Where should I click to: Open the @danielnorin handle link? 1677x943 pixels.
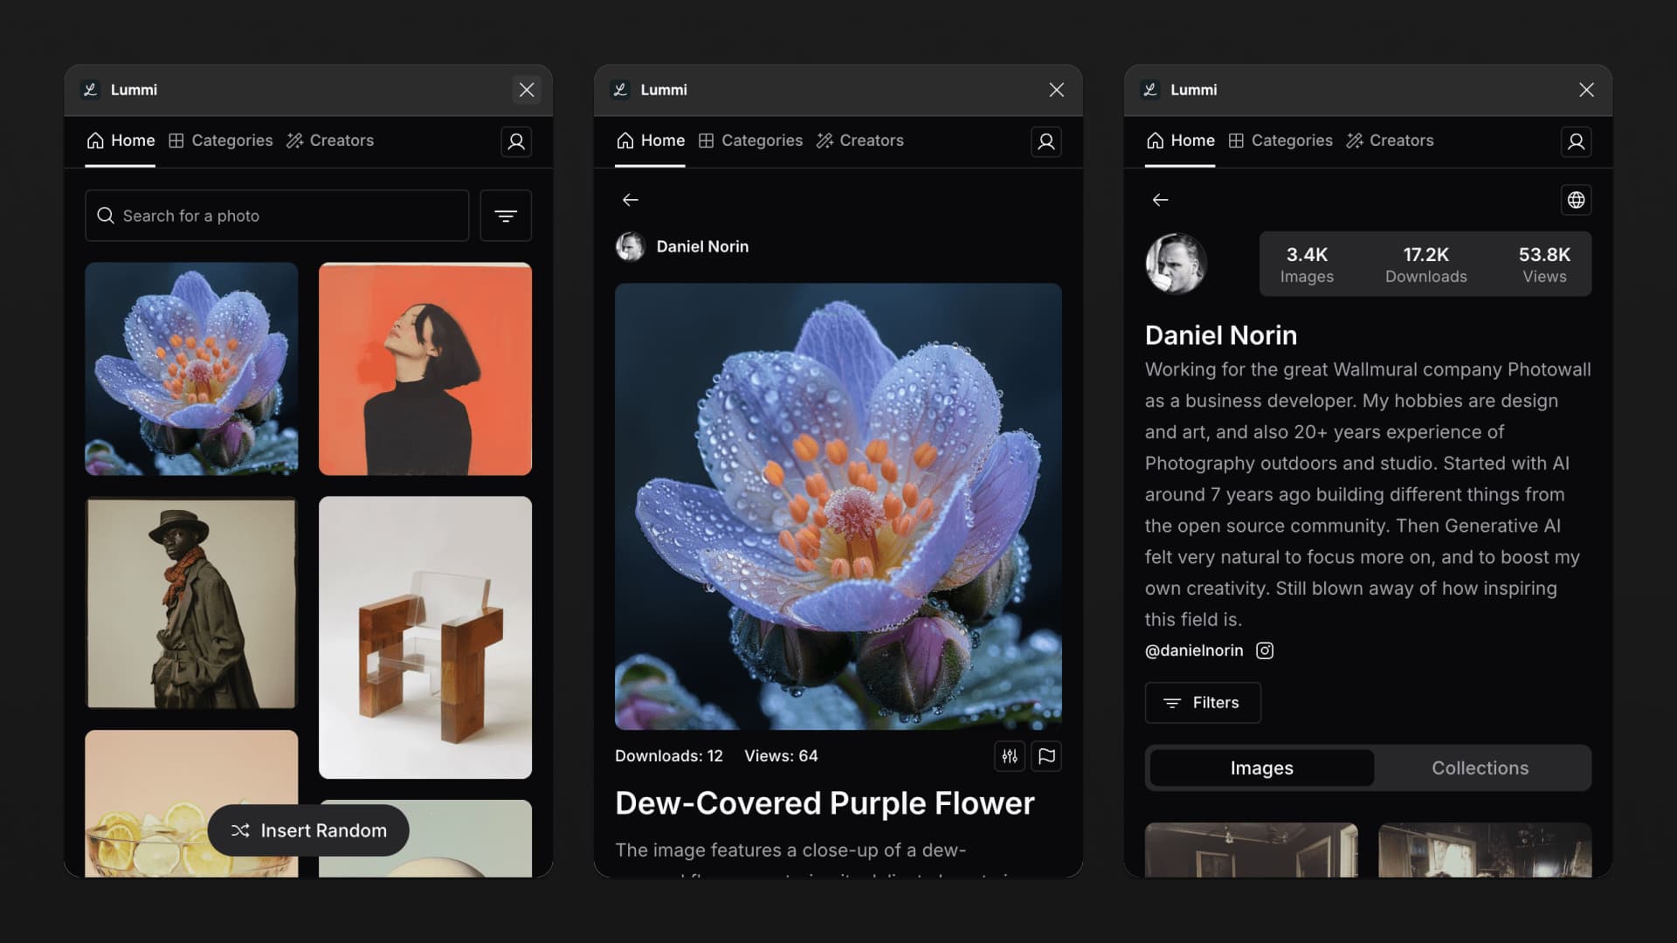[1194, 650]
